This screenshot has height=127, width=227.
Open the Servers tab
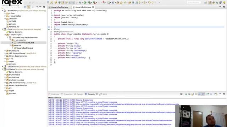pos(79,94)
